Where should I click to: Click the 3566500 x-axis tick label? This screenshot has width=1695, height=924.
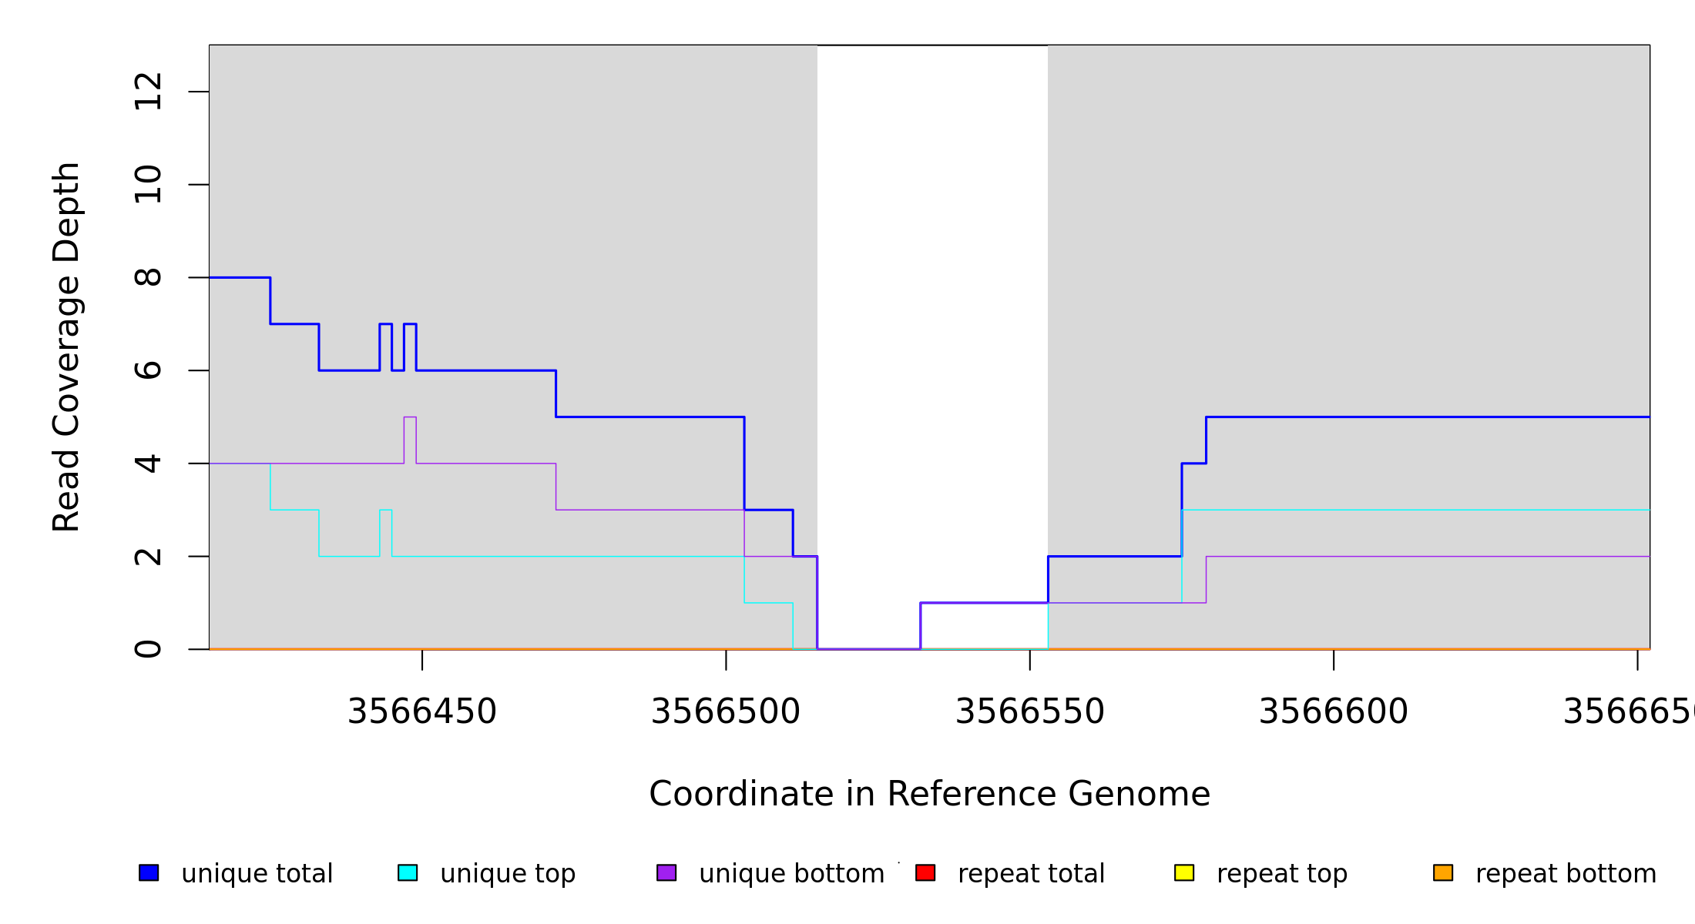tap(726, 711)
